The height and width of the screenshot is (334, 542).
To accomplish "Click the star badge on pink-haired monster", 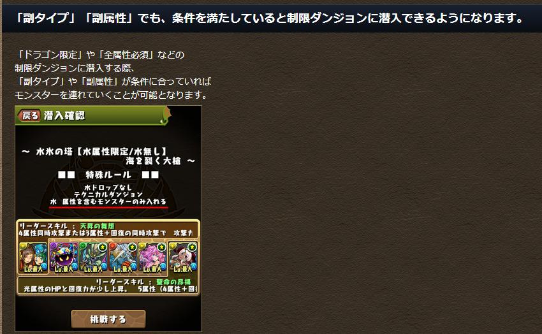I will click(161, 247).
